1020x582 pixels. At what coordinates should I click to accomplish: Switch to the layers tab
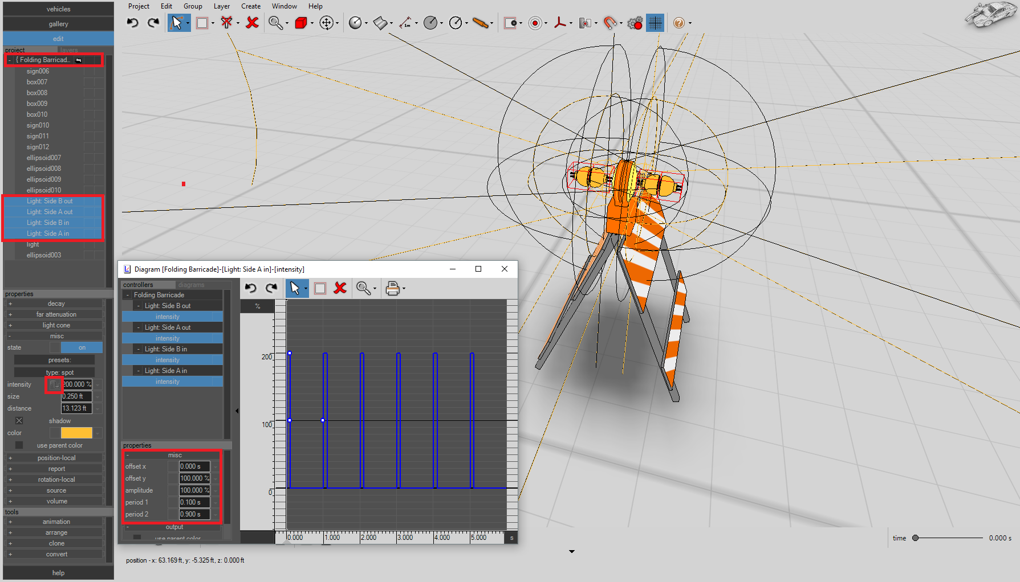click(69, 50)
